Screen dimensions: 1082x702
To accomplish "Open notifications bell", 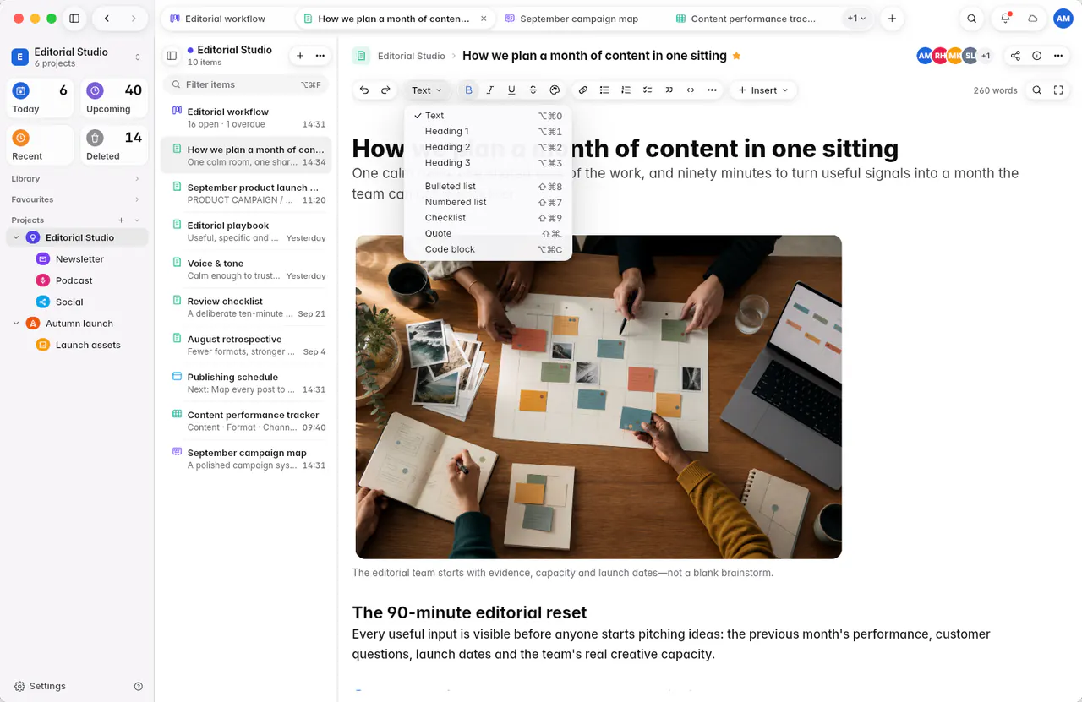I will pyautogui.click(x=1005, y=19).
